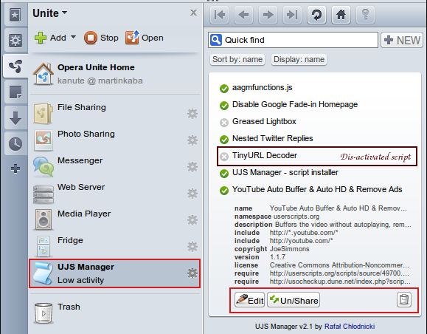427x334 pixels.
Task: Open the Add dropdown arrow
Action: 73,37
